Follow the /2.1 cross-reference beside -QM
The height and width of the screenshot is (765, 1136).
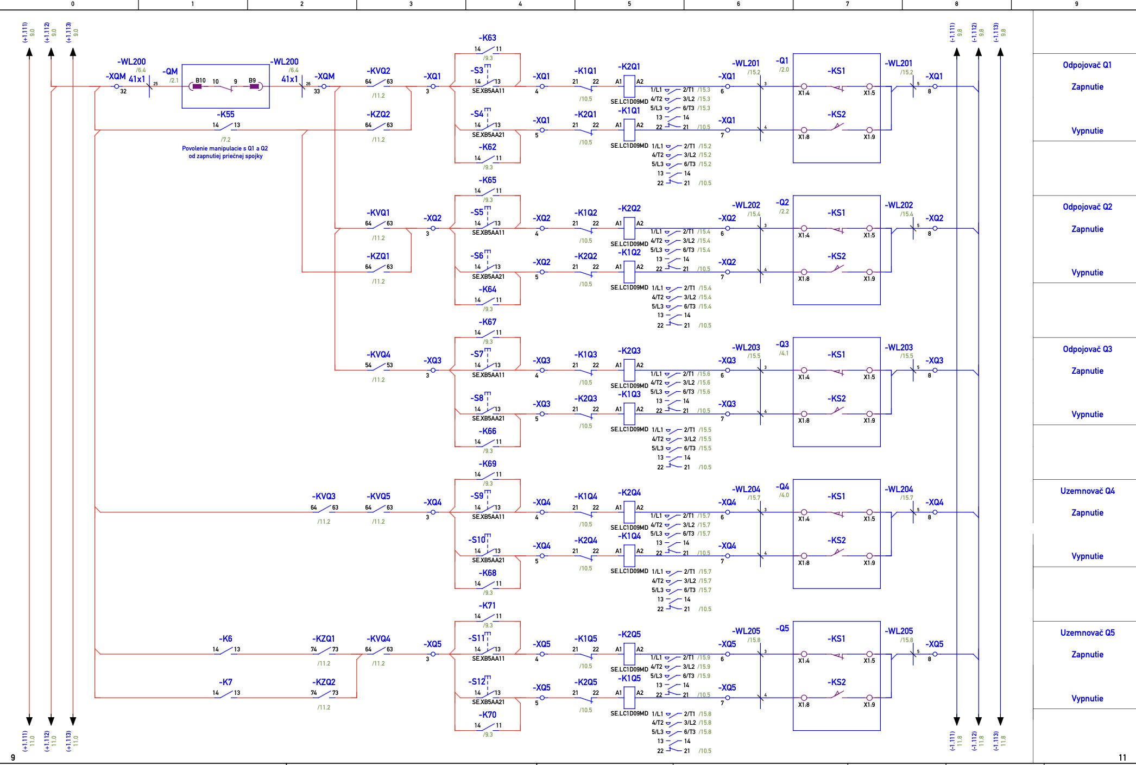174,80
